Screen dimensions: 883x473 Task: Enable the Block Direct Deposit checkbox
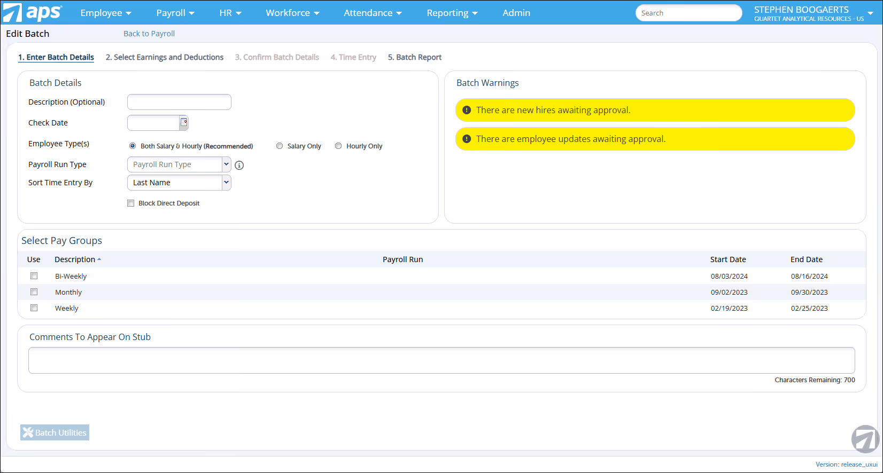point(130,203)
